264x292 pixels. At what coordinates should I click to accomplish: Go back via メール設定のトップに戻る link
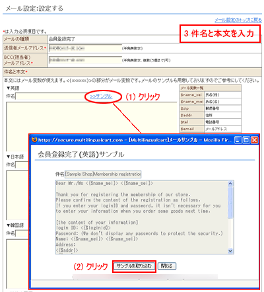[238, 20]
